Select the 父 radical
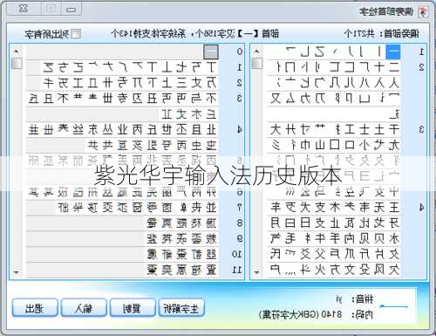 coord(320,254)
